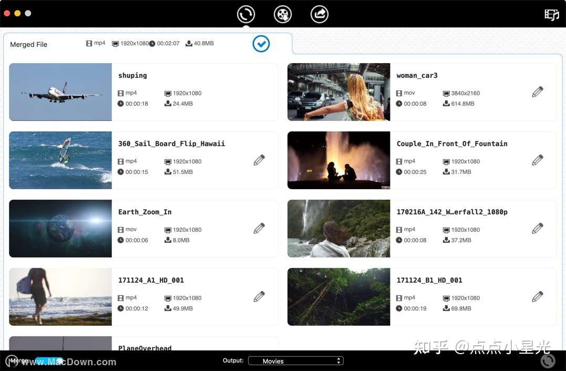Viewport: 566px width, 371px height.
Task: Click shuping size "24.4MB"
Action: click(x=183, y=104)
